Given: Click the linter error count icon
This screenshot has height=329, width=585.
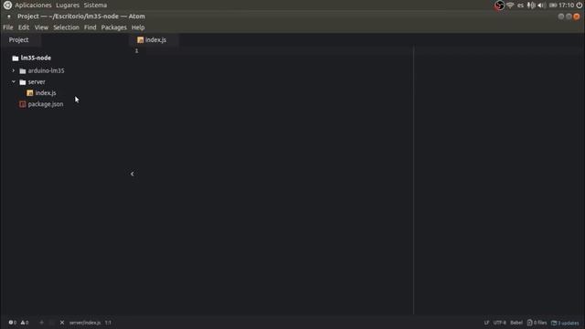Looking at the screenshot, I should (11, 323).
